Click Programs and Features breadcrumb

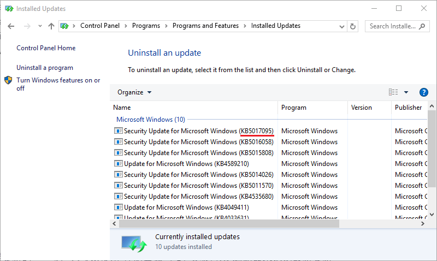pos(205,26)
